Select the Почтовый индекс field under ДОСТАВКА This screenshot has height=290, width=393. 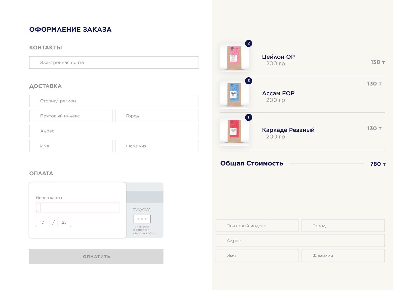tap(71, 116)
